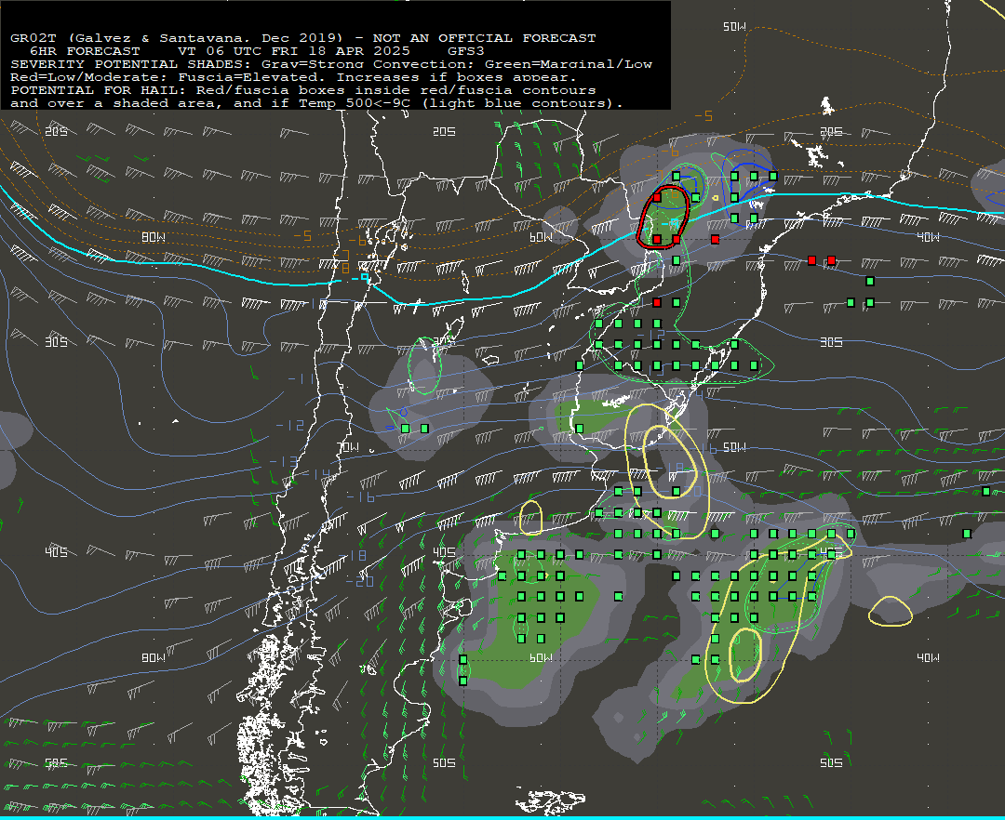Click the thick red hail contour

click(663, 217)
